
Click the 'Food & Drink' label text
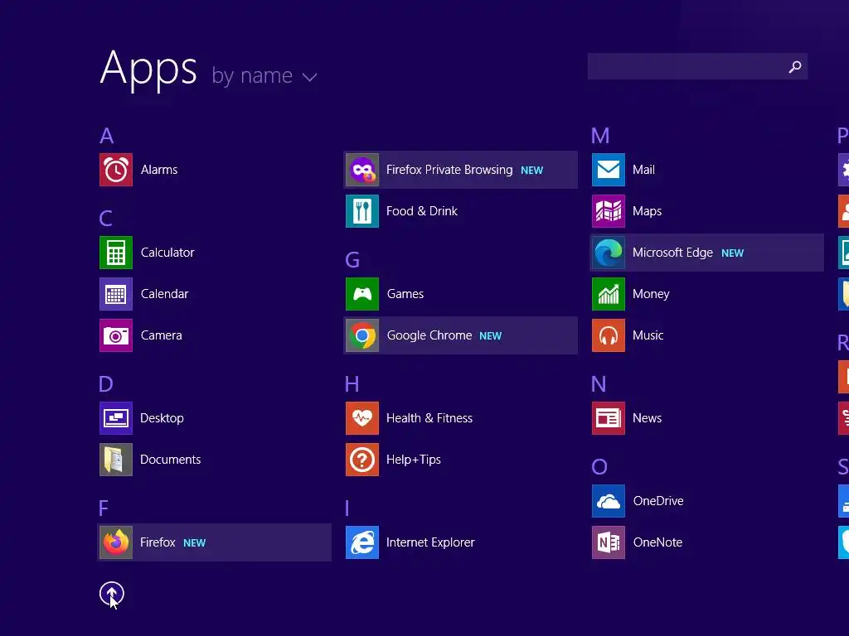(x=422, y=211)
